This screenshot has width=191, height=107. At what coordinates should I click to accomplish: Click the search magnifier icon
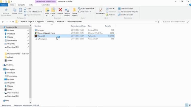188,22
